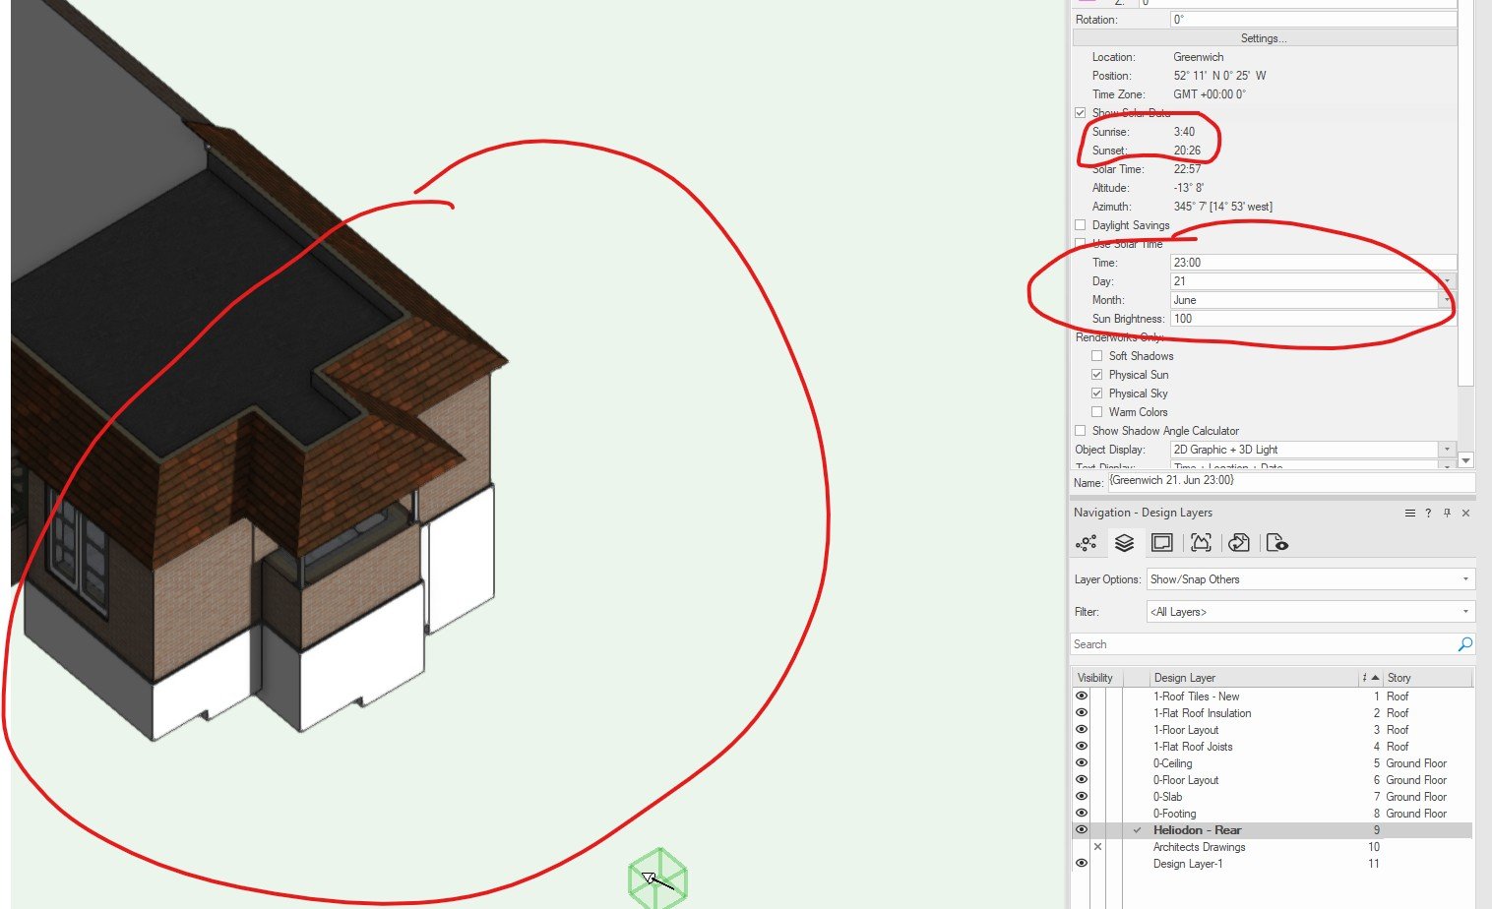Click the Sun Brightness input field
Screen dimensions: 1492x909
(x=1311, y=319)
